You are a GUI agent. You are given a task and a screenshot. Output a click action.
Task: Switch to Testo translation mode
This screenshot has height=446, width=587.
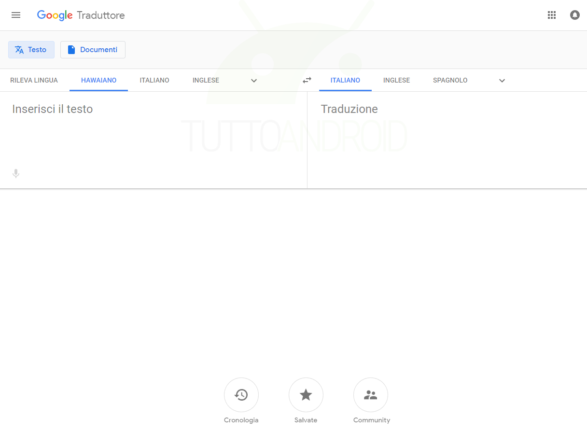tap(31, 49)
